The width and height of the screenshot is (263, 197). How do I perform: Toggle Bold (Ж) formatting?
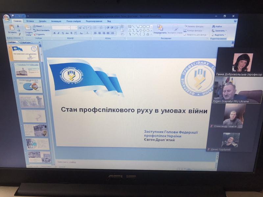(x=54, y=33)
